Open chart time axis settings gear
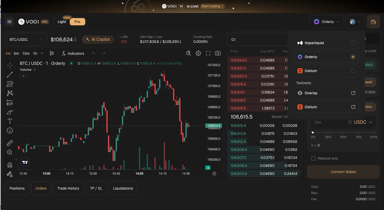Screen dimensions: 384x210 [x=214, y=174]
